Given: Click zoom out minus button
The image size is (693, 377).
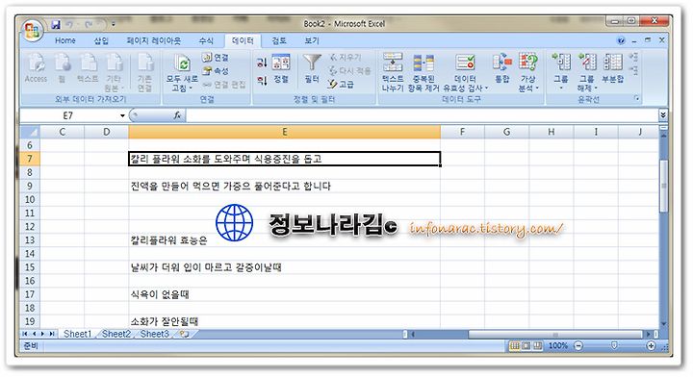Looking at the screenshot, I should pos(578,346).
